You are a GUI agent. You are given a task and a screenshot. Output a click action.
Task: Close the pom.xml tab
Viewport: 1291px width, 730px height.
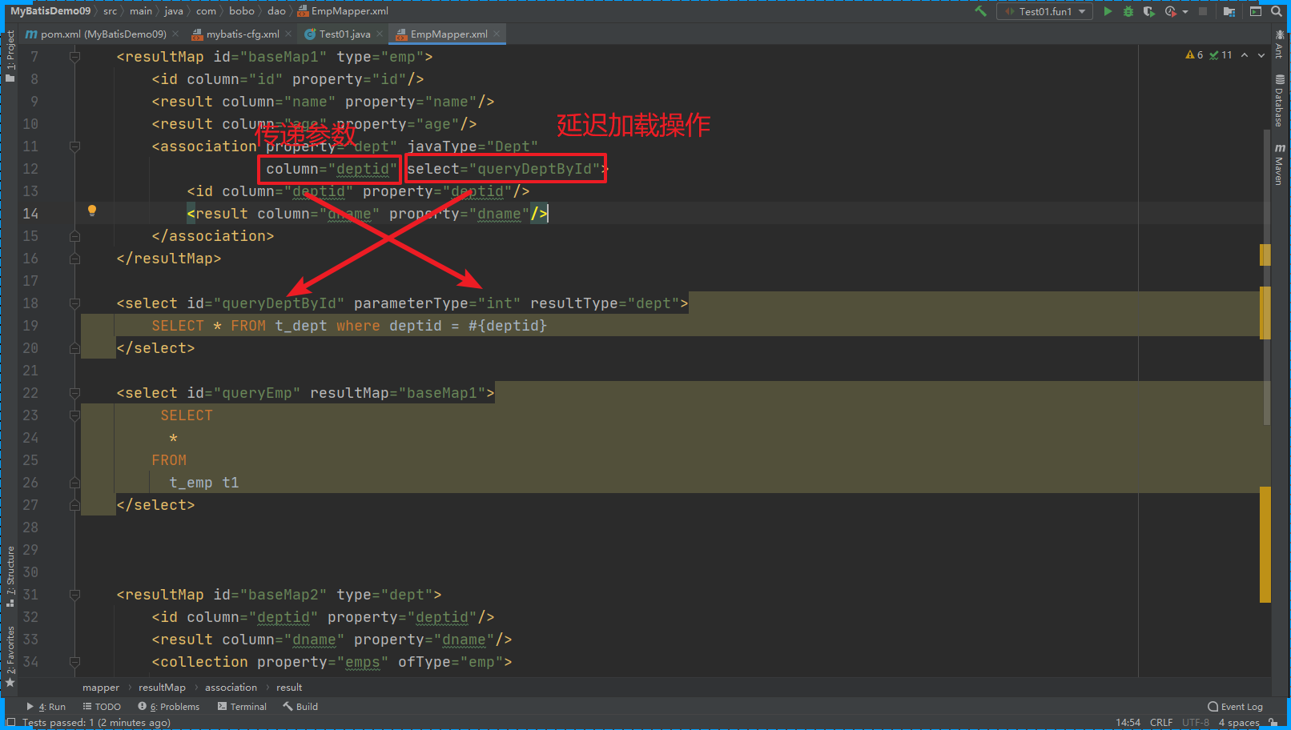[x=175, y=34]
